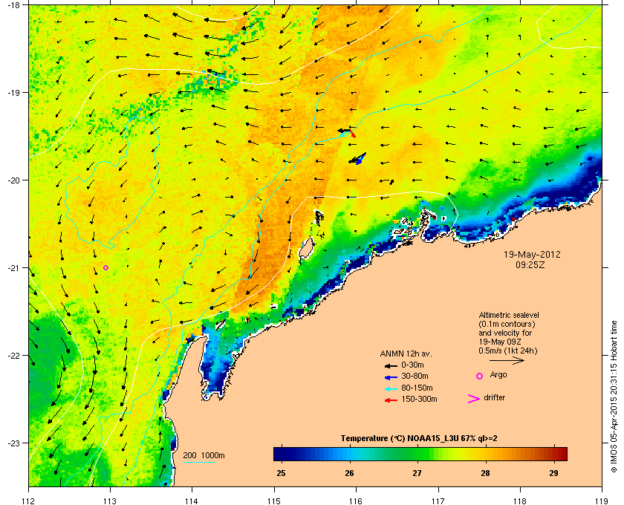This screenshot has width=624, height=505.
Task: Click the magenta drifter chevron in the legend
Action: (x=474, y=399)
